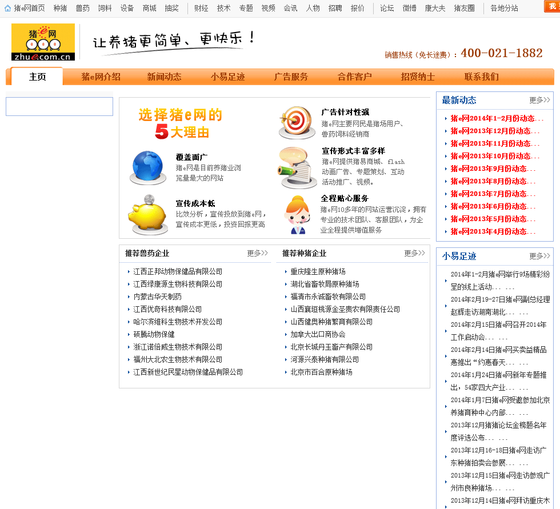Open 商城 in the top navigation
The width and height of the screenshot is (560, 509).
tap(149, 8)
